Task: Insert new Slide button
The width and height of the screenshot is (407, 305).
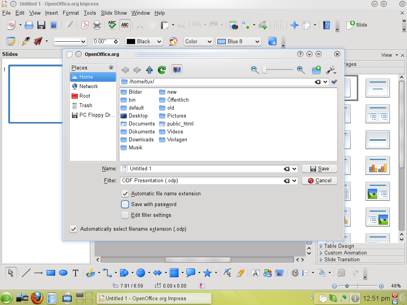Action: click(357, 25)
